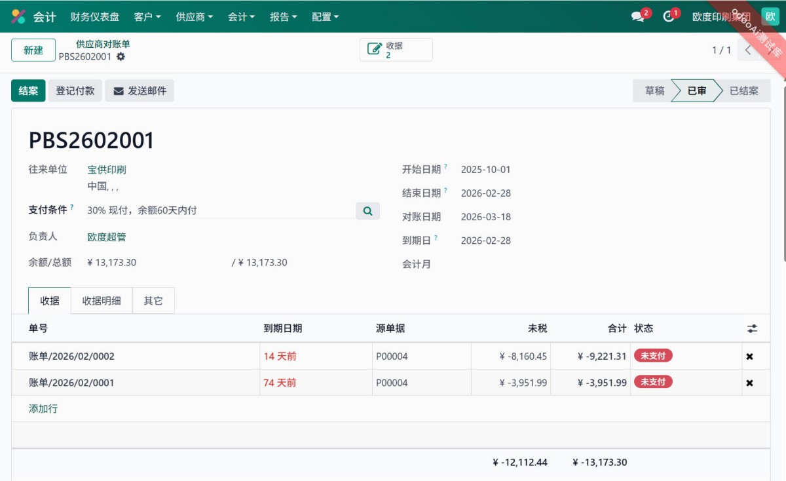
Task: Click the ¥ -9,221.31 total cell
Action: pyautogui.click(x=591, y=356)
